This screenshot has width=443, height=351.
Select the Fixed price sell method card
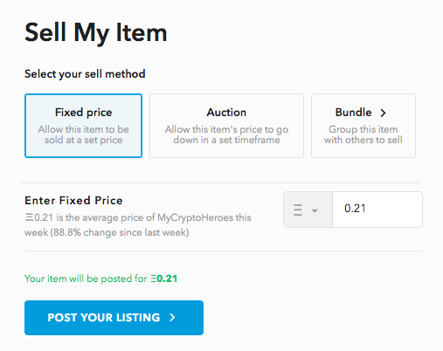click(x=83, y=126)
